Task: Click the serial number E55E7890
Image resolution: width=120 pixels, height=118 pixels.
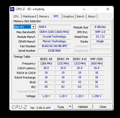Action: 54,51
